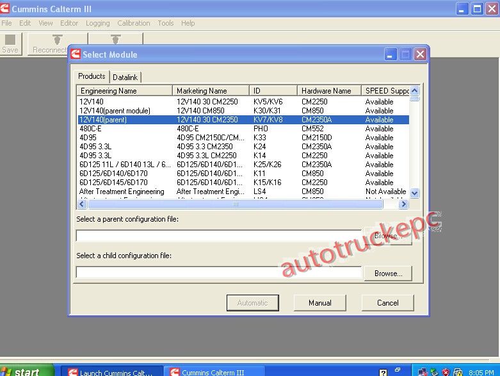Select the 6D125/6D145/6D170 row
The width and height of the screenshot is (500, 376).
click(243, 182)
